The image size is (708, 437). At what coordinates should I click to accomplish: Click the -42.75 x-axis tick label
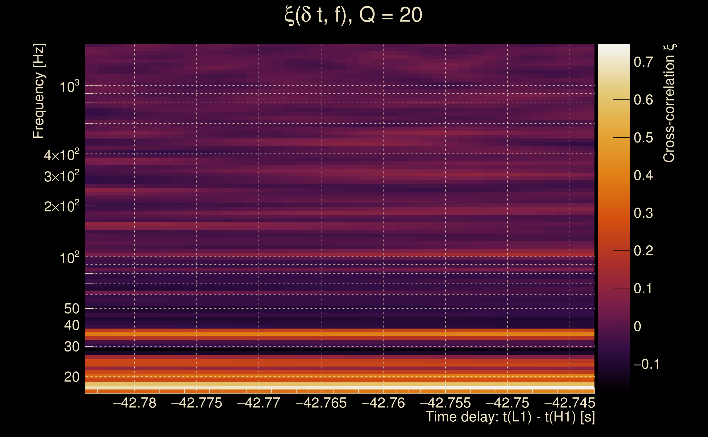[507, 403]
